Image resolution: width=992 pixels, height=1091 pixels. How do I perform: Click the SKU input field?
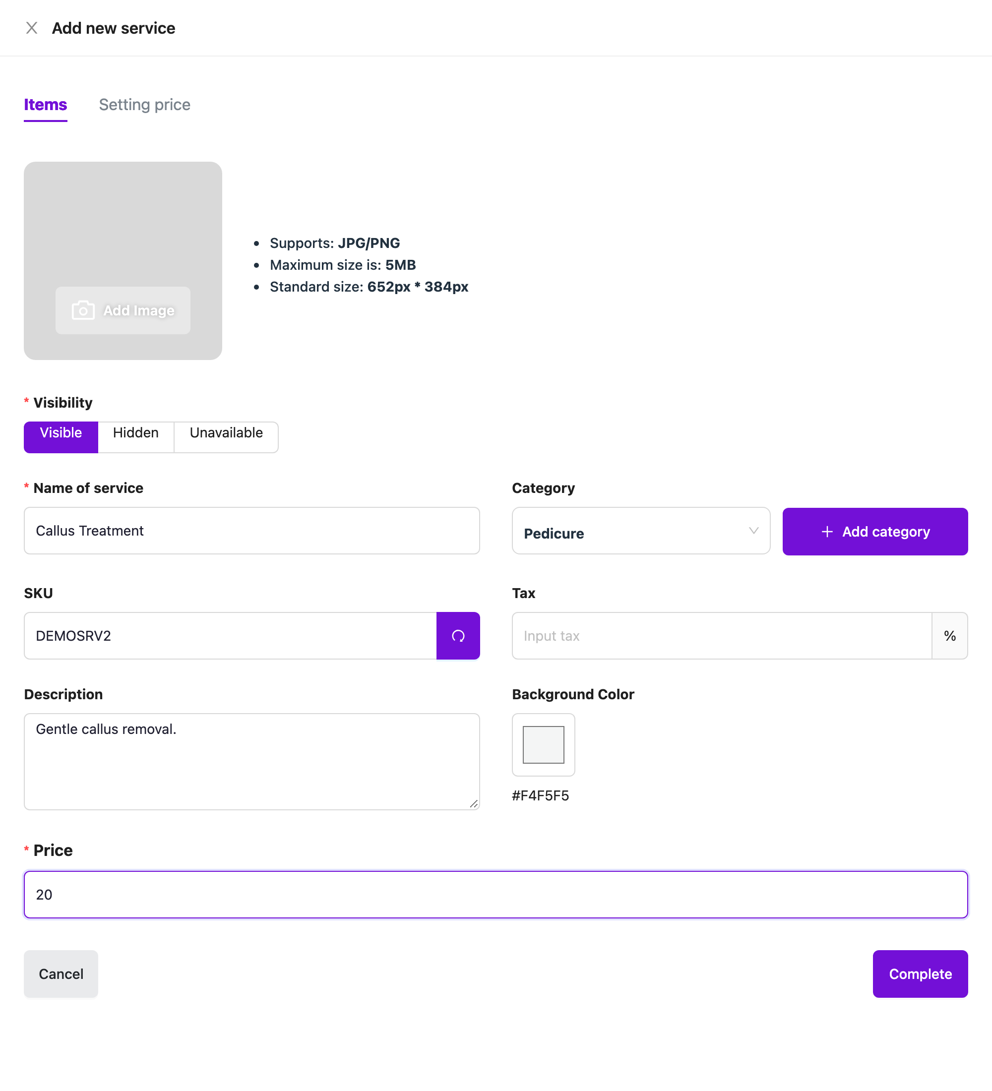click(230, 636)
